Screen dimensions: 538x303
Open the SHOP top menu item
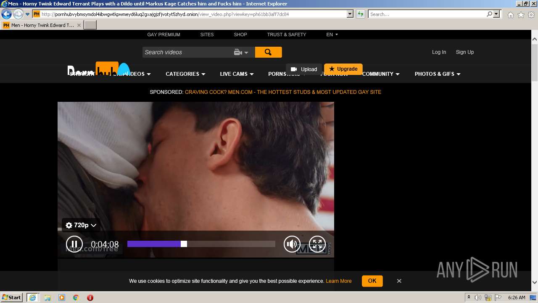(x=240, y=35)
